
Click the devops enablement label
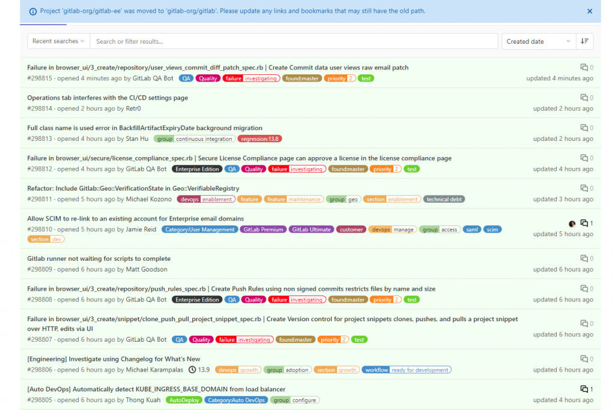[x=206, y=200]
